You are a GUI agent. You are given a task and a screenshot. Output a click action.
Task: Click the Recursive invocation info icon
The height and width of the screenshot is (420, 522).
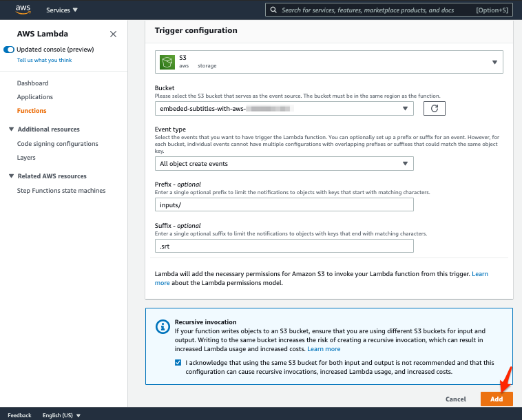coord(163,326)
